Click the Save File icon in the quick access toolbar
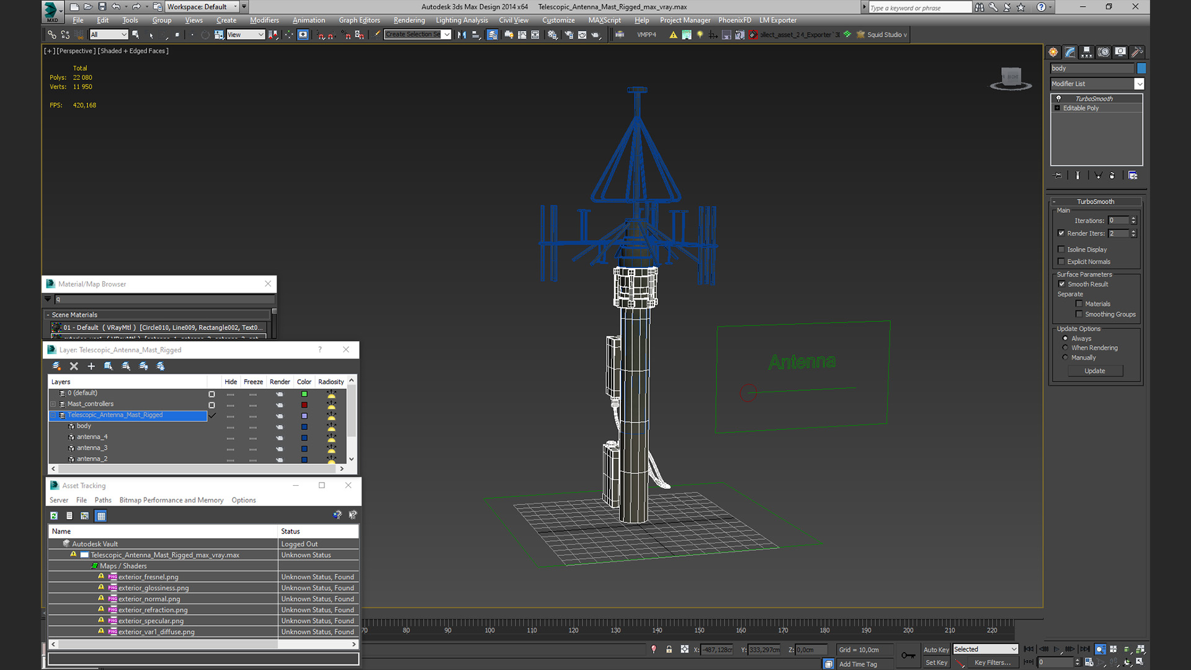Screen dimensions: 1191x670 (102, 7)
